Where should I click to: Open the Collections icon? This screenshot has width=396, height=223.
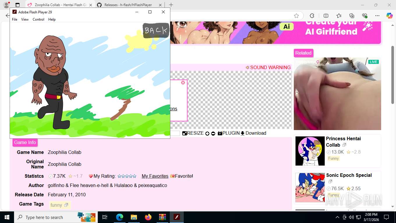click(x=352, y=16)
